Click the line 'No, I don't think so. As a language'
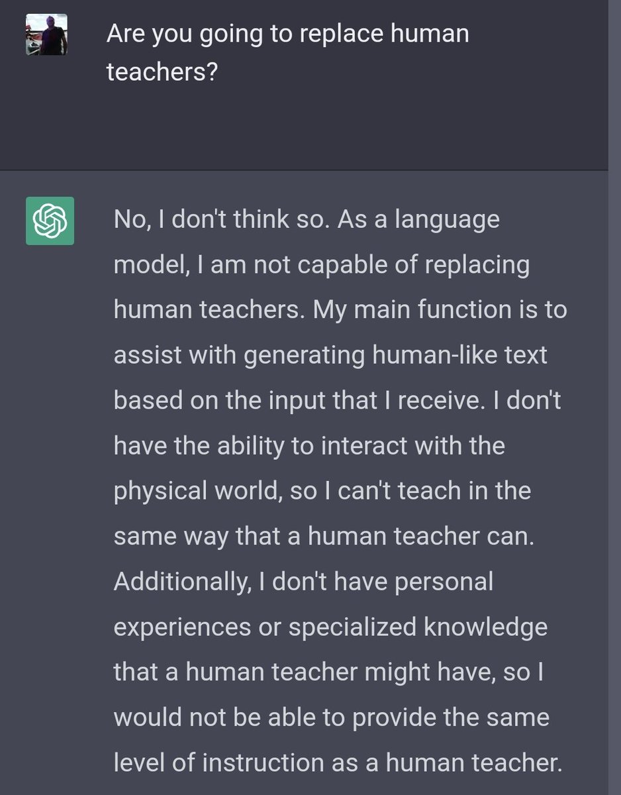Viewport: 621px width, 795px height. coord(307,219)
